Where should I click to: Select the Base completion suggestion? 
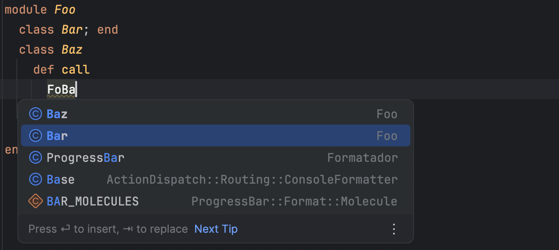(x=61, y=180)
